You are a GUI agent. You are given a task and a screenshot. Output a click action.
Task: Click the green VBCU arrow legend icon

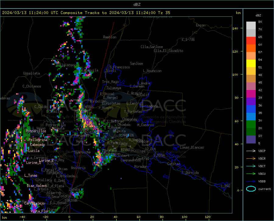click(251, 174)
